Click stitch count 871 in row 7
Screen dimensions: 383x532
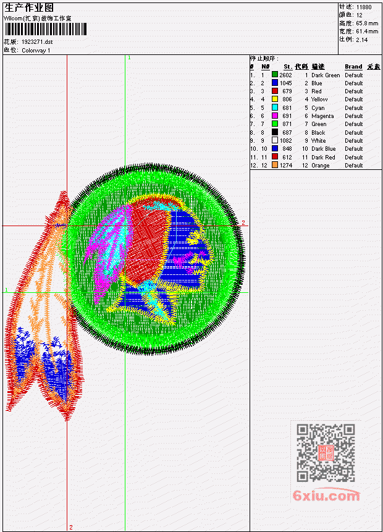click(x=287, y=124)
